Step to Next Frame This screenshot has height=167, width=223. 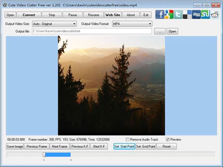pyautogui.click(x=59, y=147)
